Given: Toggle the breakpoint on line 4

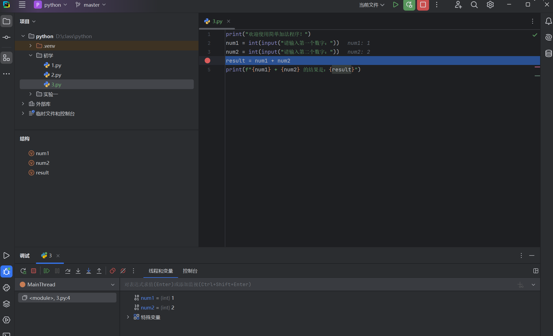Looking at the screenshot, I should pyautogui.click(x=207, y=61).
